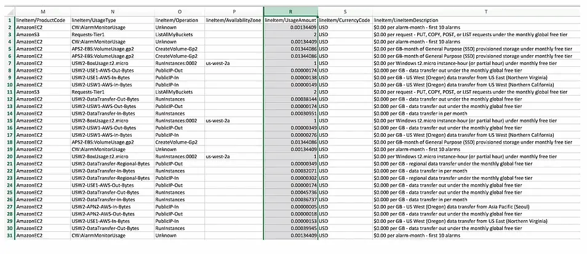Select column T header
Screen dimensions: 587x254
(485, 12)
